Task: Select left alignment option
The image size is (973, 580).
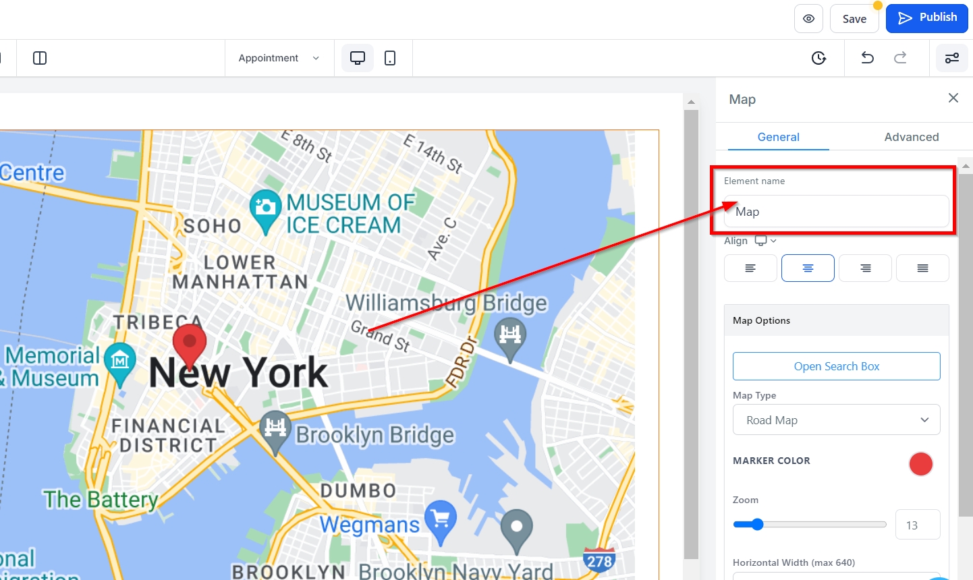Action: [x=750, y=268]
